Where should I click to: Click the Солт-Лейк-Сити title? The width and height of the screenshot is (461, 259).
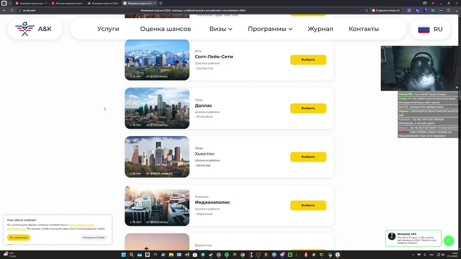[214, 56]
